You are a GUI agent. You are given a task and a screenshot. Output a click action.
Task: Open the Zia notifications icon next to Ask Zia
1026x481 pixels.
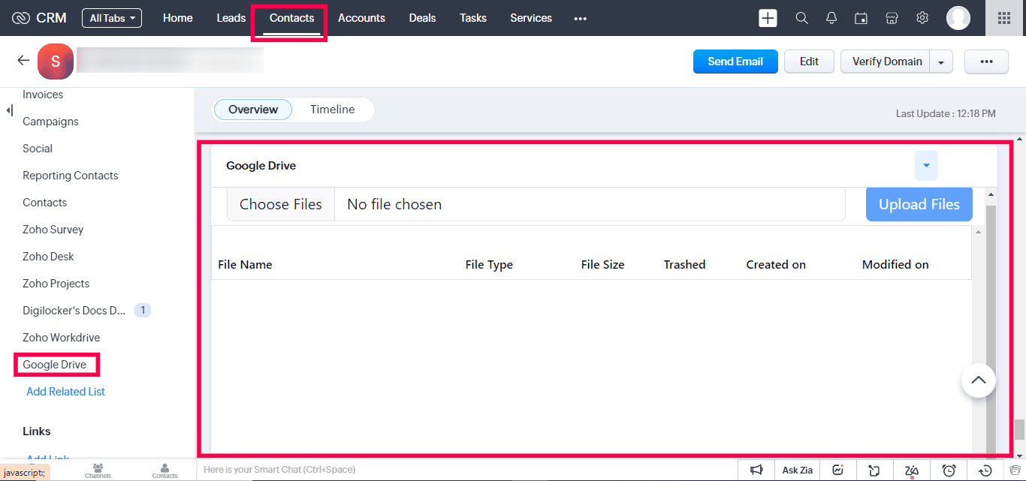click(837, 470)
